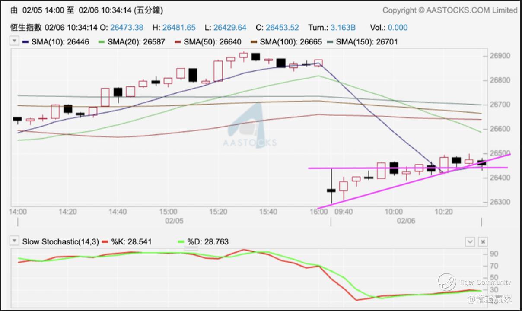Click the %D: 28.763 value

point(208,242)
